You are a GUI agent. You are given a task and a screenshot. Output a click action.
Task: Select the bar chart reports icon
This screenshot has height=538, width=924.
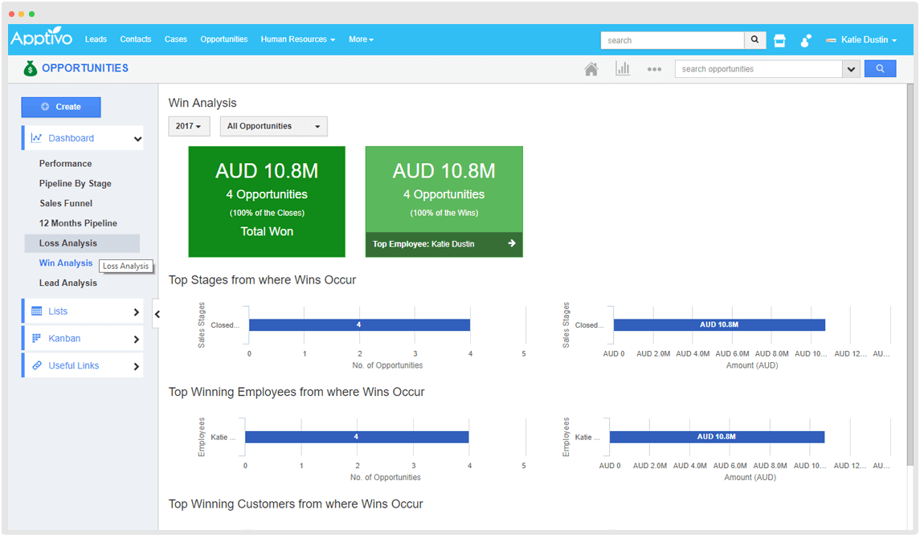tap(623, 68)
